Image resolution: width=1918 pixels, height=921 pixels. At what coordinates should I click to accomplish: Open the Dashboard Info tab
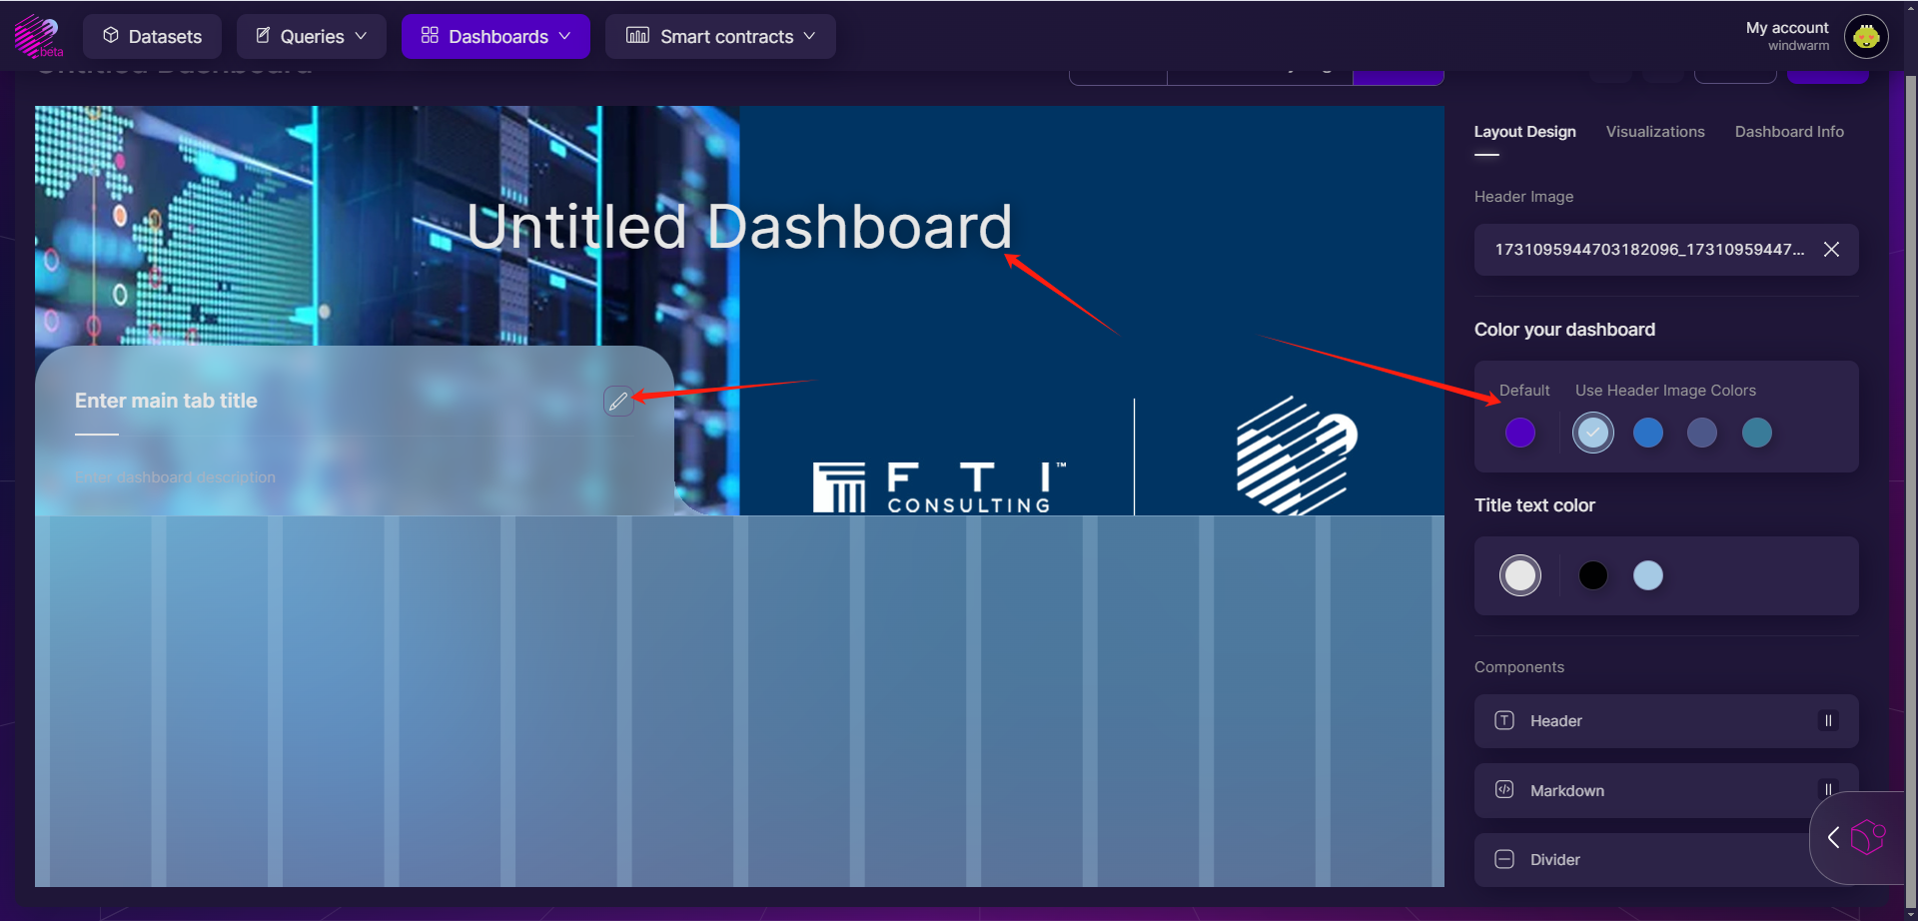pyautogui.click(x=1788, y=132)
